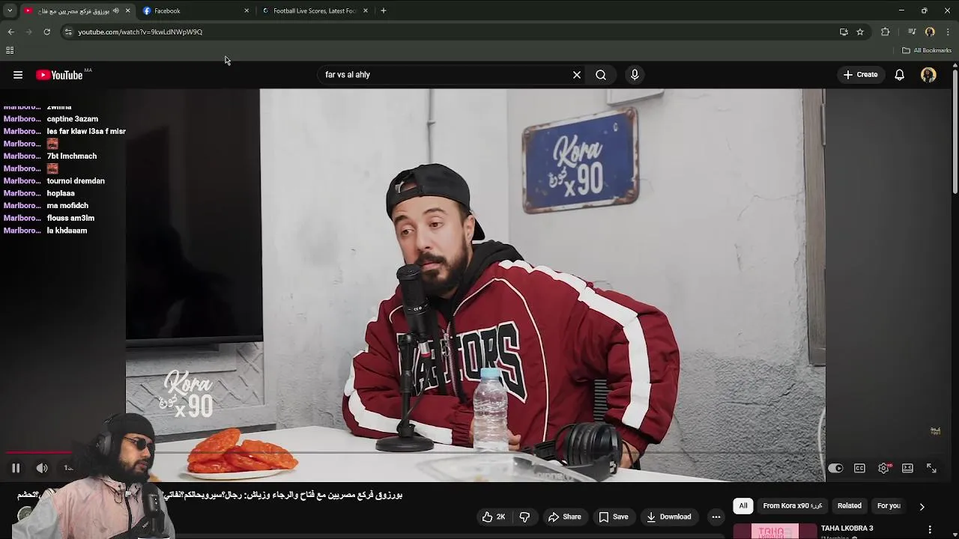
Task: Click chat message 'captine 3azam'
Action: [73, 119]
